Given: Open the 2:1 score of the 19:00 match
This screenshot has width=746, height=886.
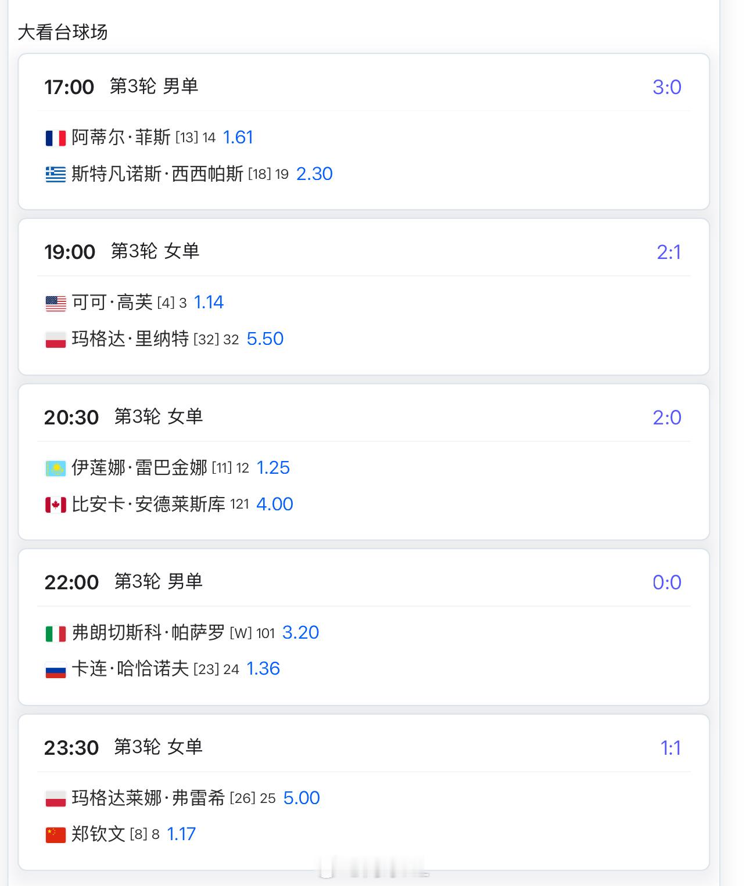Looking at the screenshot, I should 669,252.
